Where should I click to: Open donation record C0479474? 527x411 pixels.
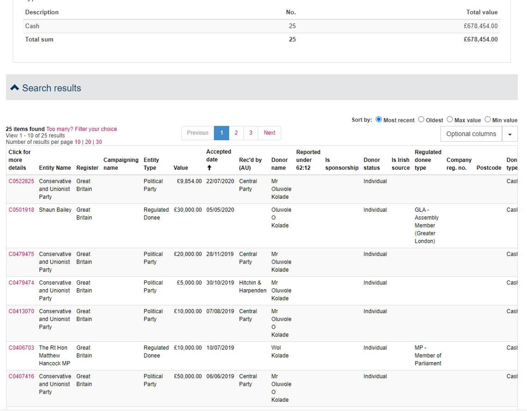21,283
